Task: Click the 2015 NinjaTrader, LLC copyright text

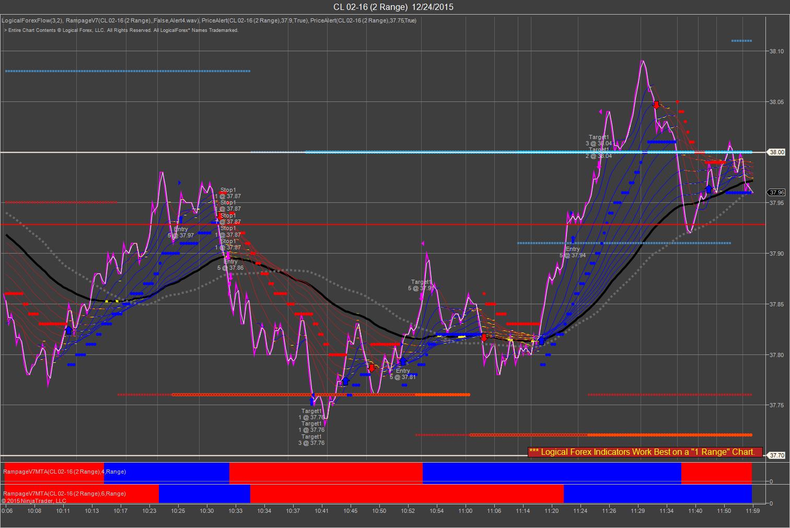Action: tap(34, 501)
